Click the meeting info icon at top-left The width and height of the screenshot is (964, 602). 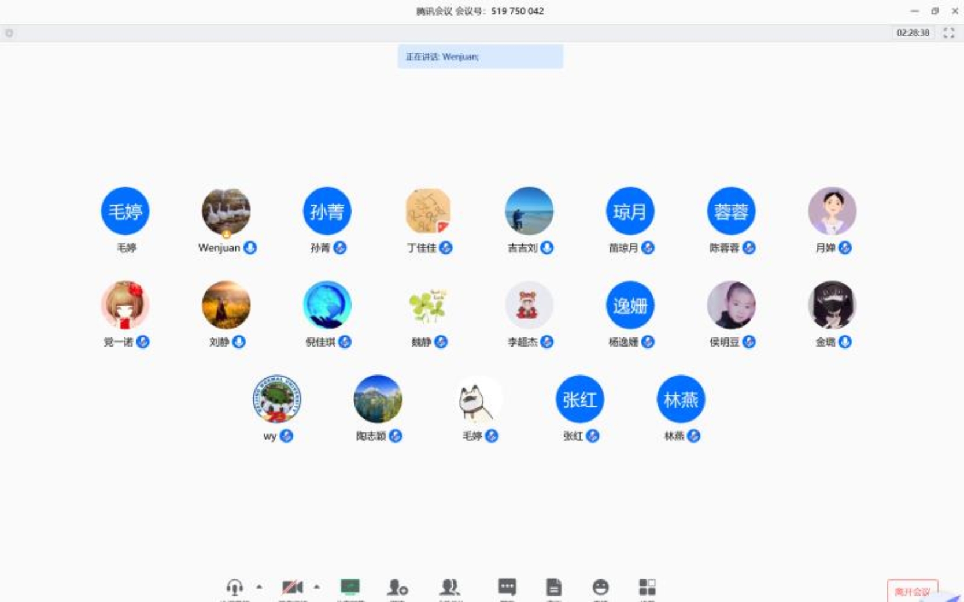click(9, 34)
